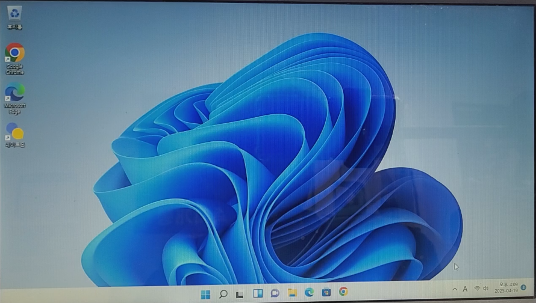
Task: Launch Microsoft Edge from the taskbar
Action: coord(310,292)
